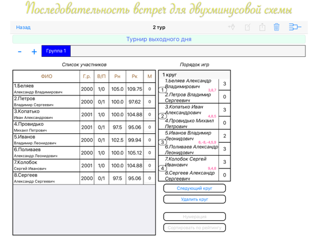Click rating 109.75 in Беляев's row

coord(134,89)
